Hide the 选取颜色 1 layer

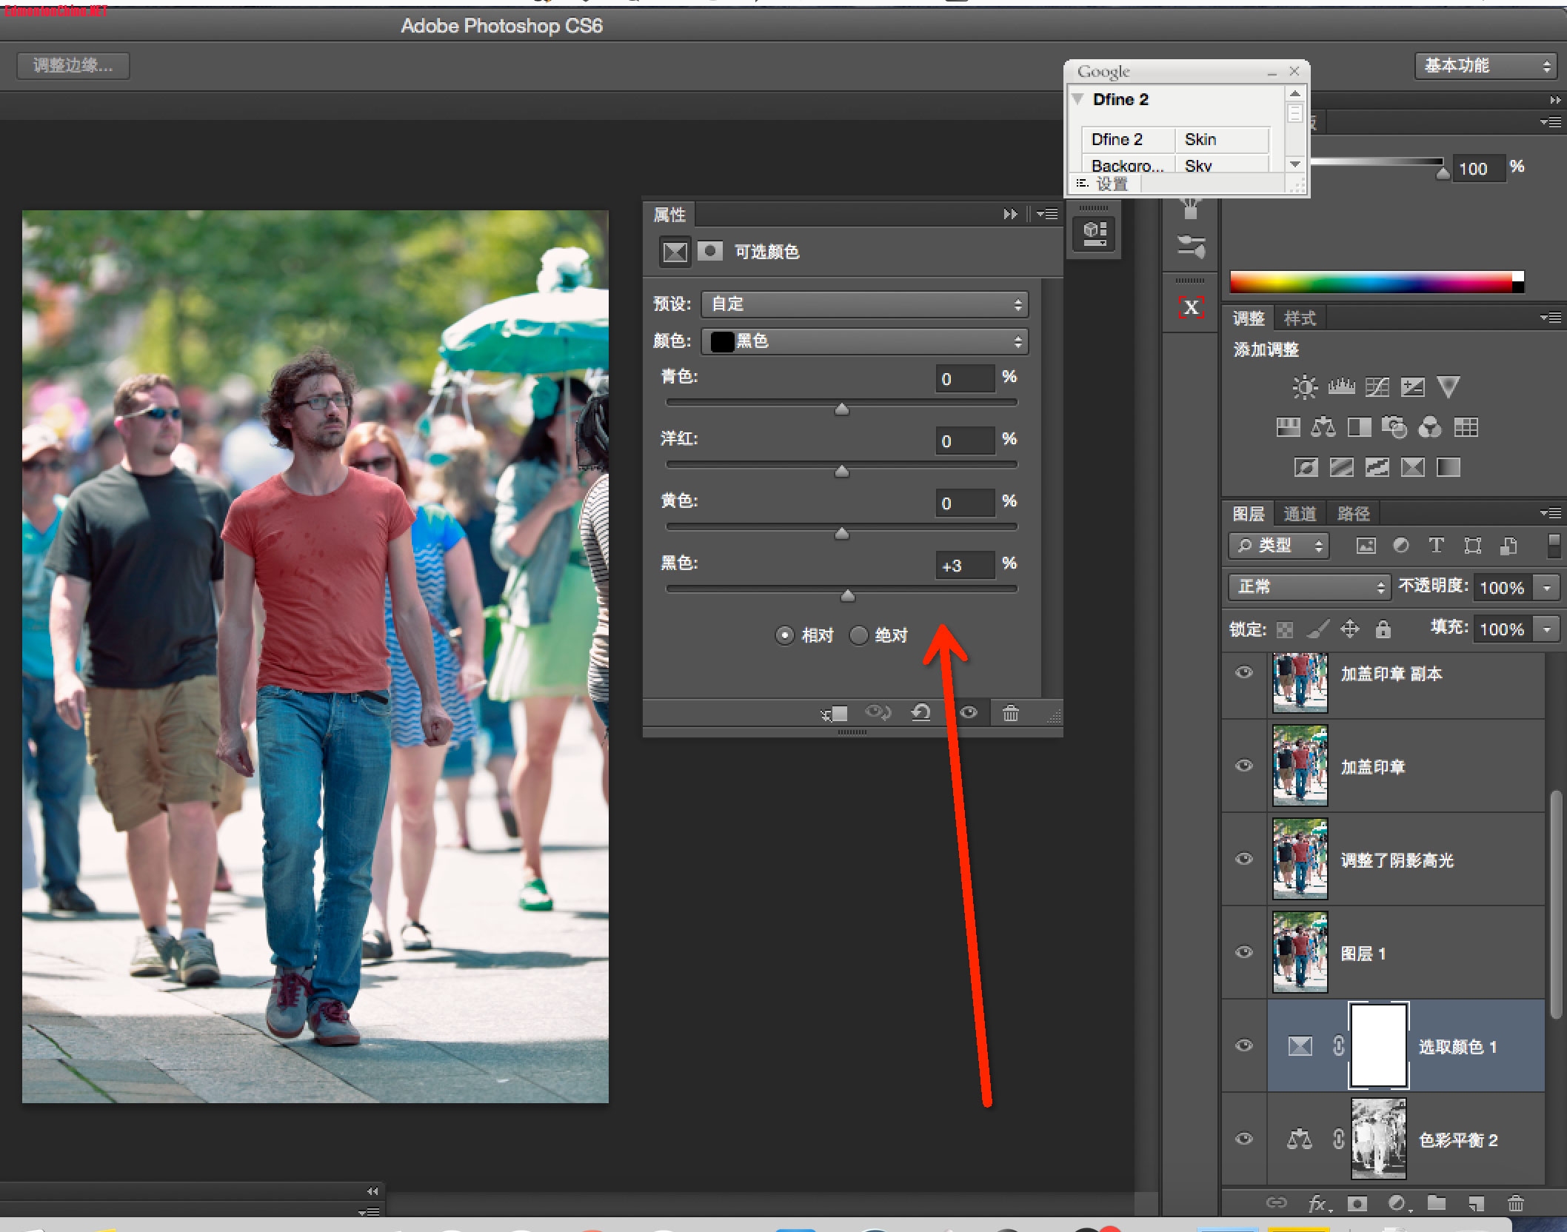click(1244, 1045)
